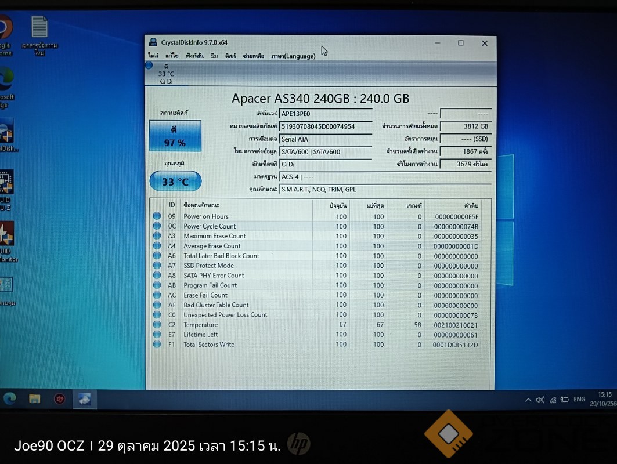Click status circle of Temperature row
This screenshot has height=464, width=617.
[157, 324]
